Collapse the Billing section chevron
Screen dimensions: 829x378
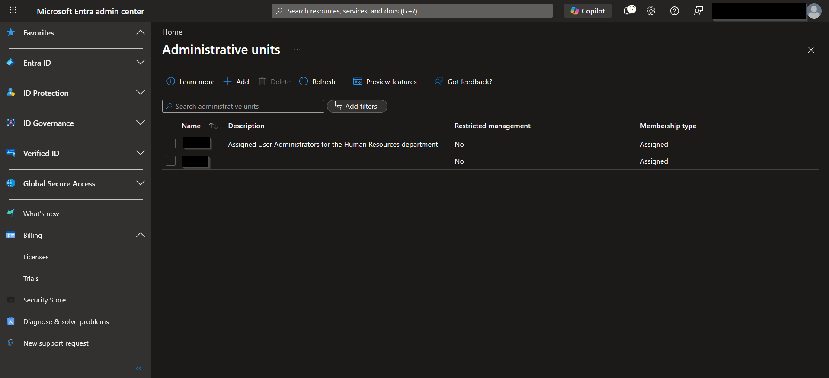pos(140,235)
